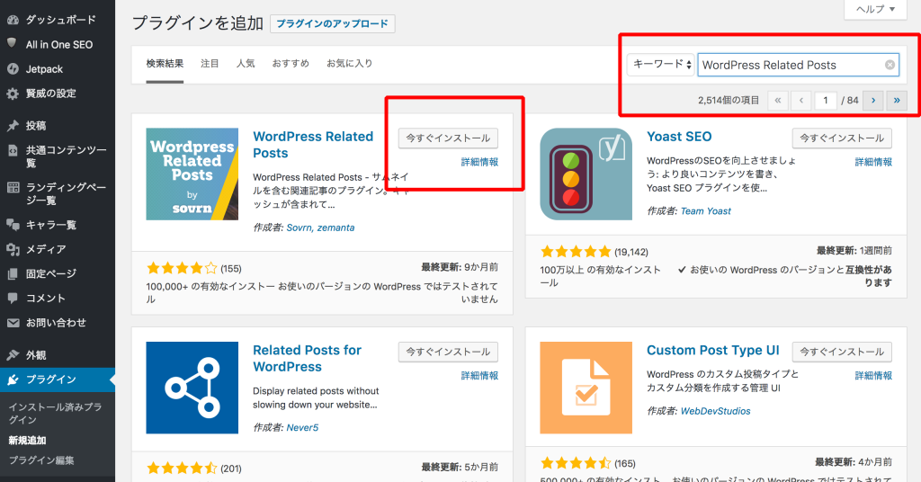921x482 pixels.
Task: Switch to the 人気 tab
Action: (246, 64)
